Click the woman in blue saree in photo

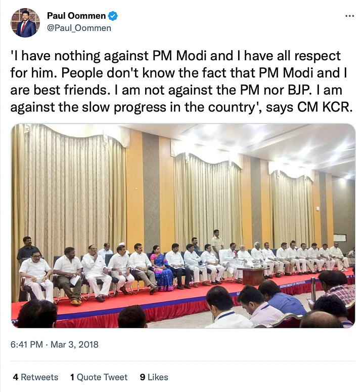pyautogui.click(x=161, y=271)
